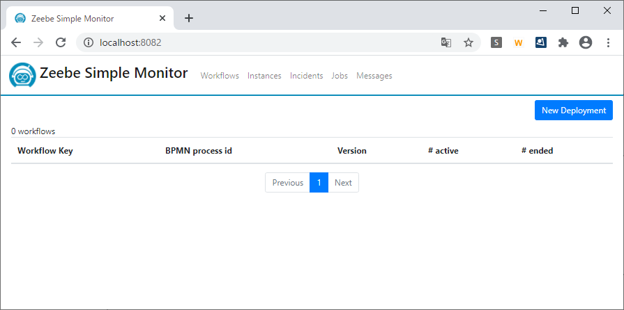Open the orange W extension icon
The height and width of the screenshot is (310, 624).
click(x=518, y=42)
